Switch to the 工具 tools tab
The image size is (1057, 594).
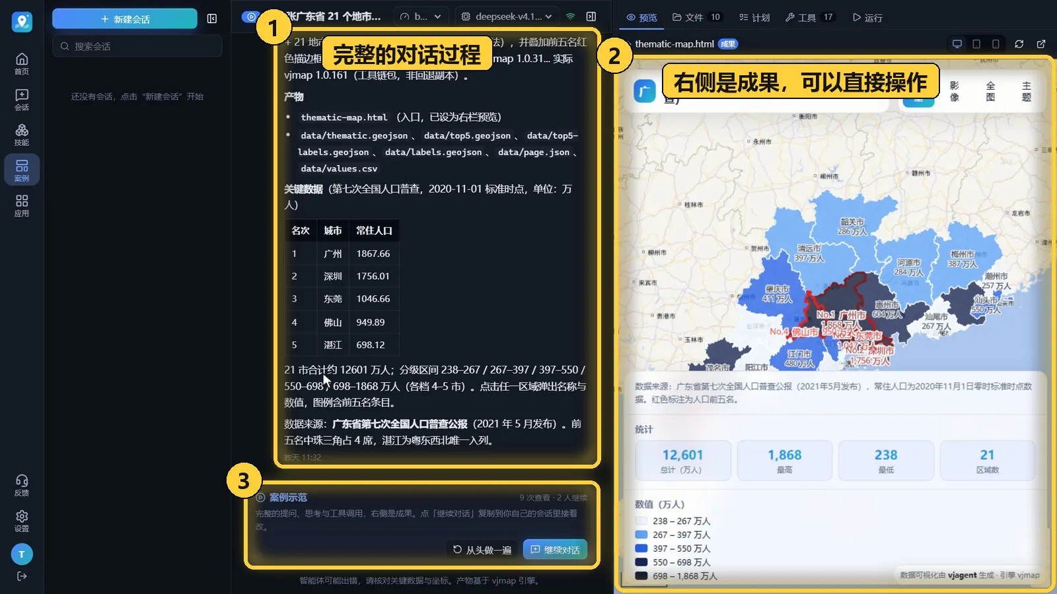[x=810, y=18]
